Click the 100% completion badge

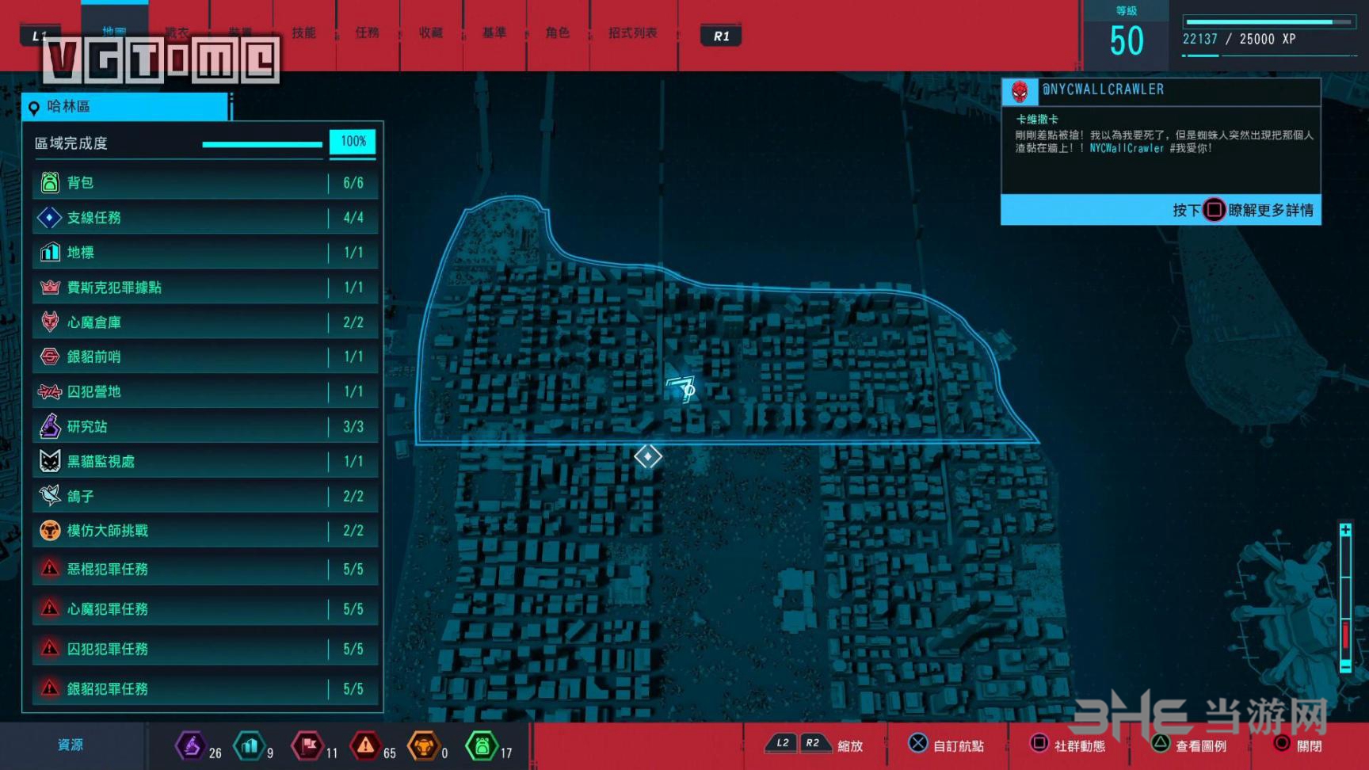[353, 142]
